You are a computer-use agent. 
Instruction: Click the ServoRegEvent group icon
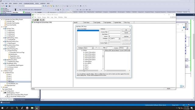[33, 22]
